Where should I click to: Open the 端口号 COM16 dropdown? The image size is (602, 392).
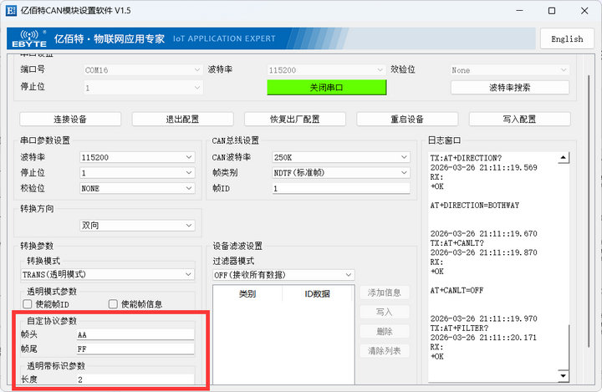[x=142, y=70]
